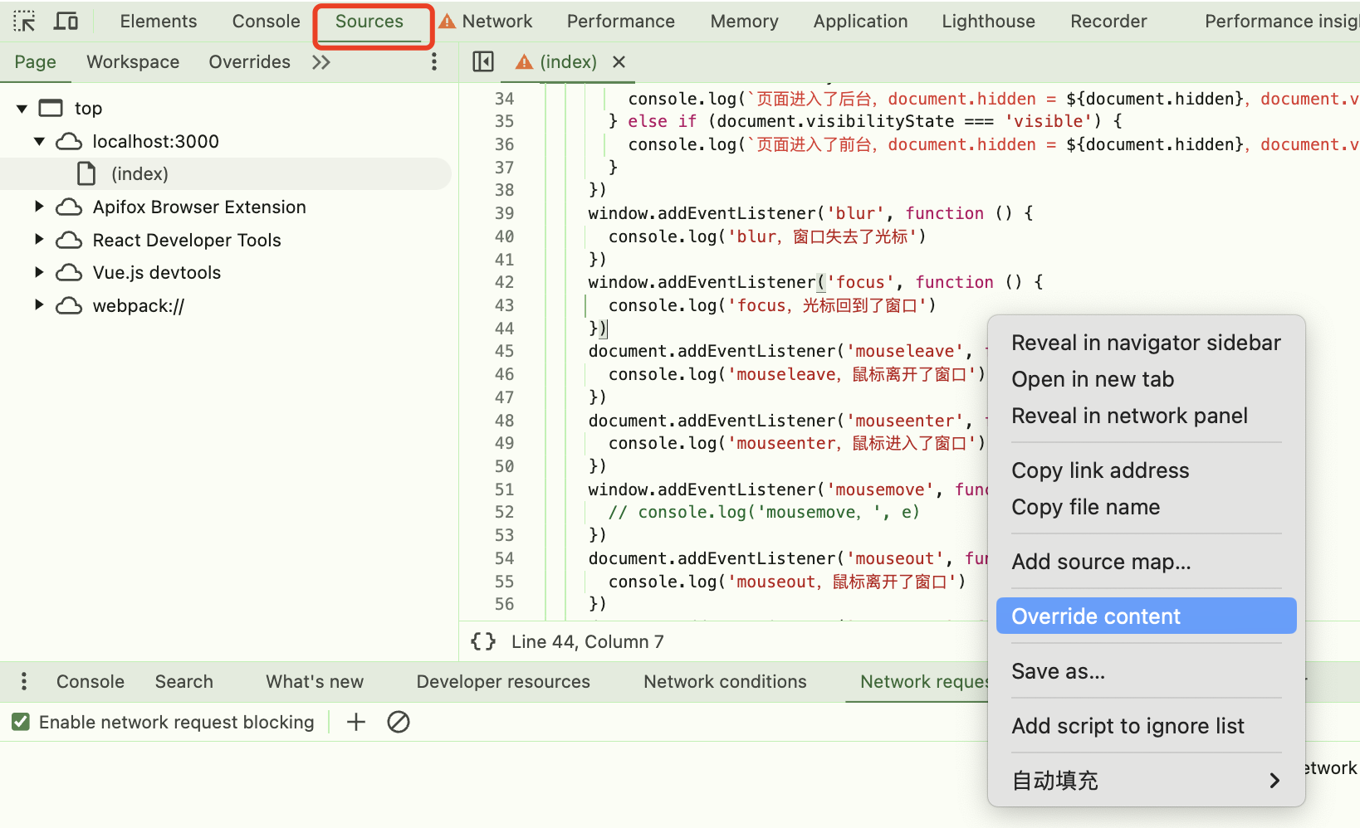Expand the Vue.js devtools node

pos(38,271)
